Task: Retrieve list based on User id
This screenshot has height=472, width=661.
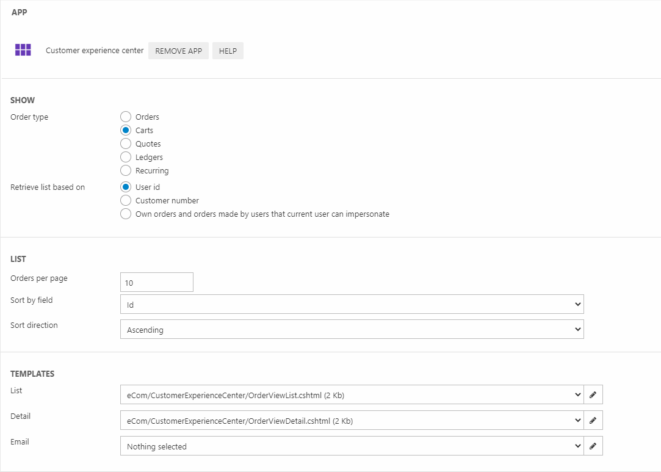Action: point(126,187)
